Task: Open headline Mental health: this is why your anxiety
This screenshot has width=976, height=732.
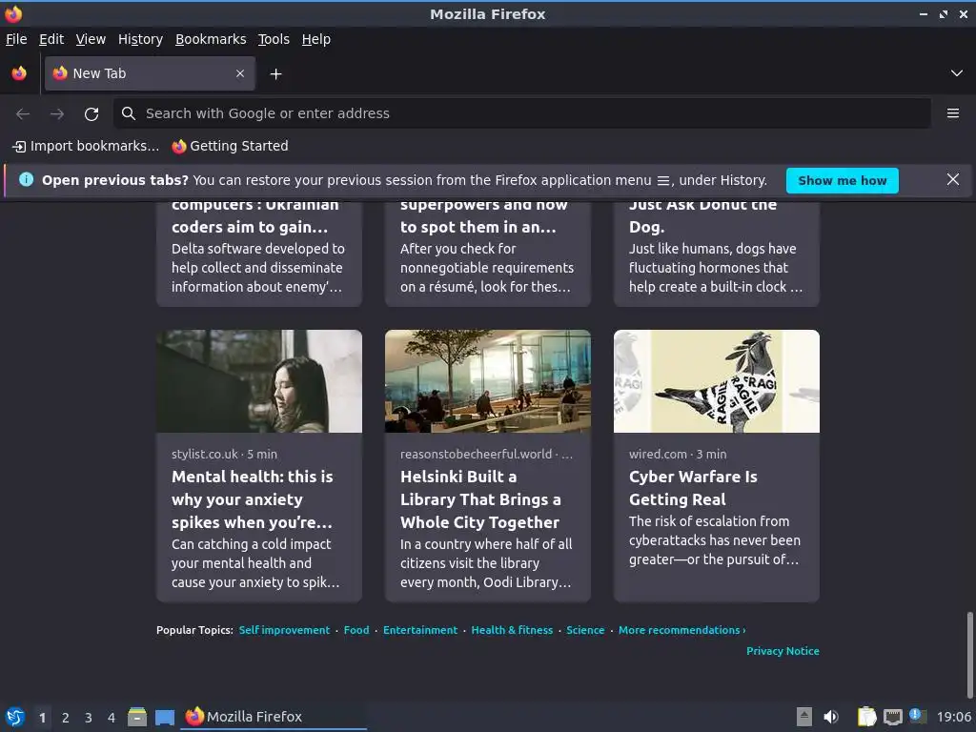Action: (x=252, y=499)
